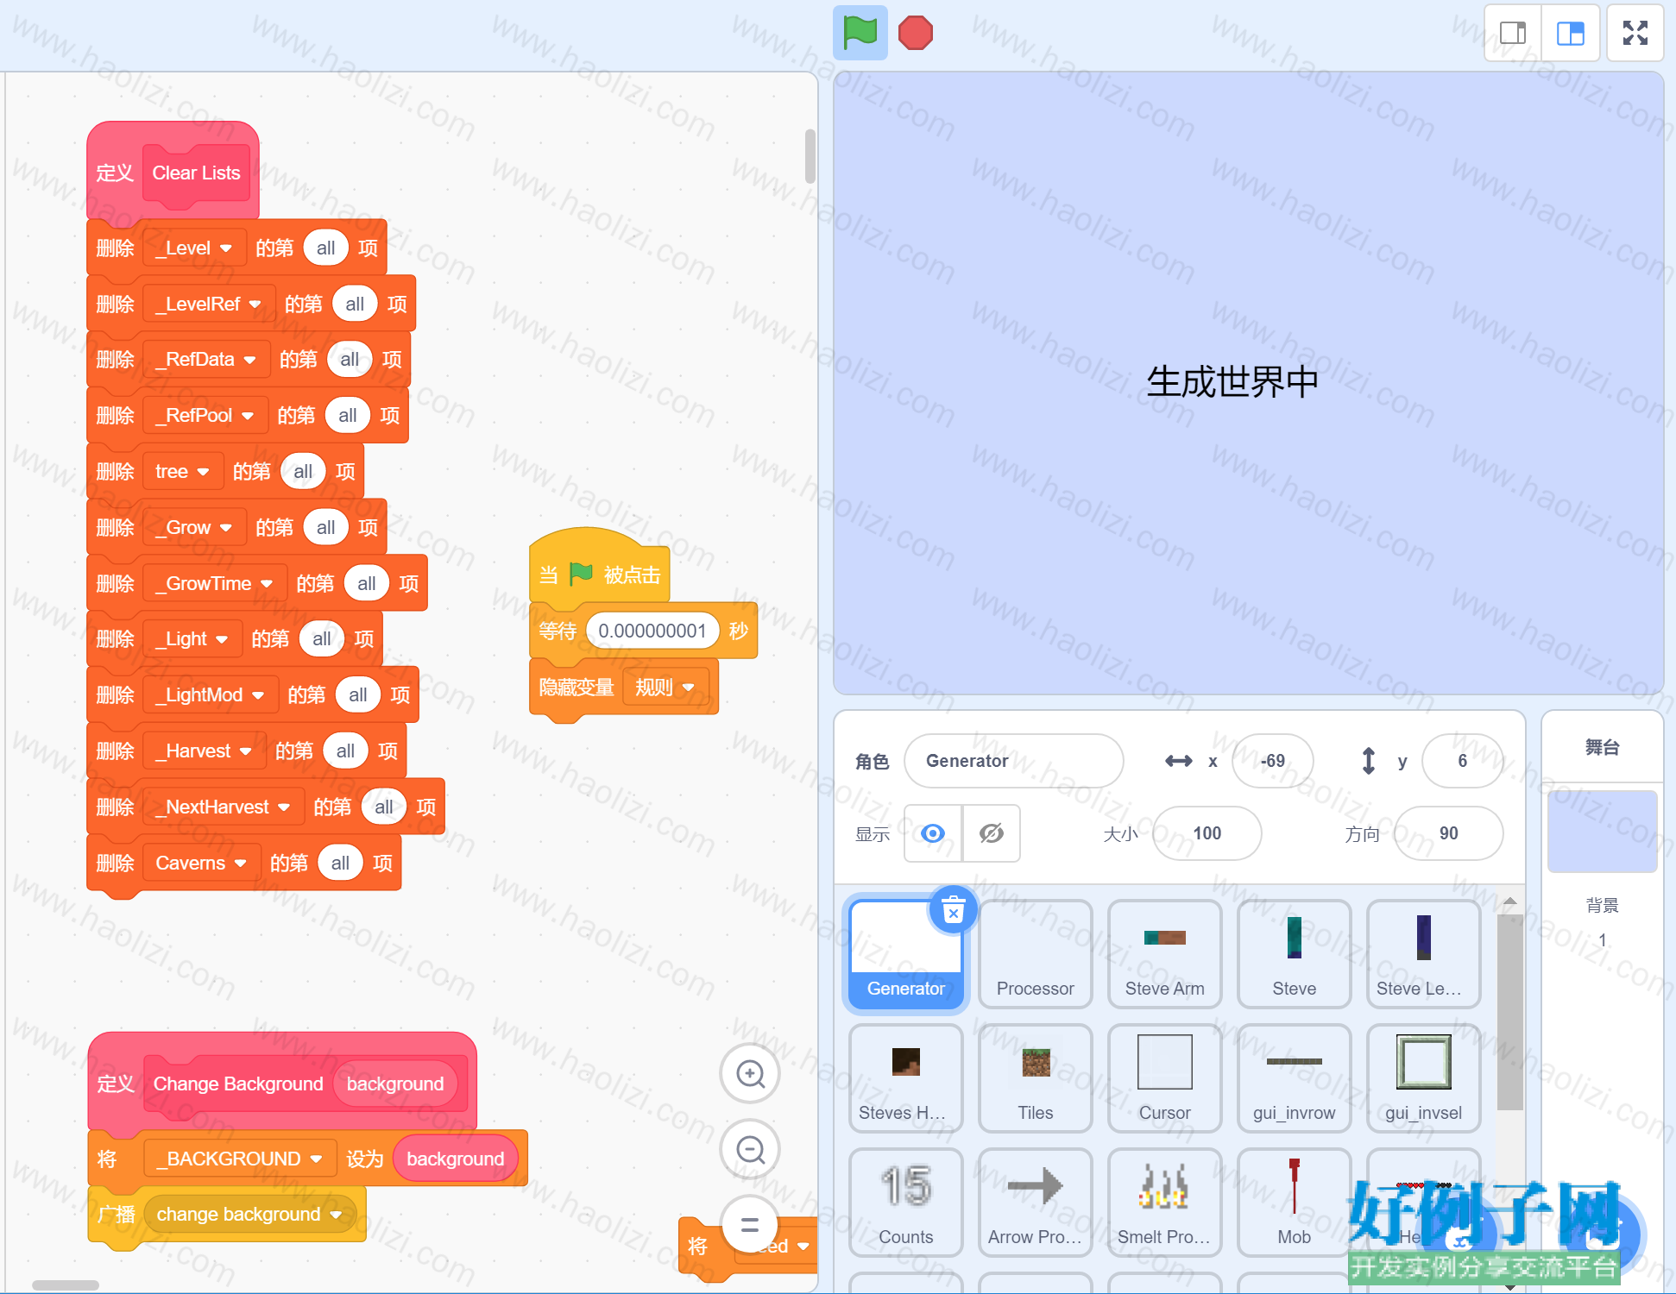Select the Steves Head sprite
The width and height of the screenshot is (1676, 1294).
click(x=906, y=1078)
